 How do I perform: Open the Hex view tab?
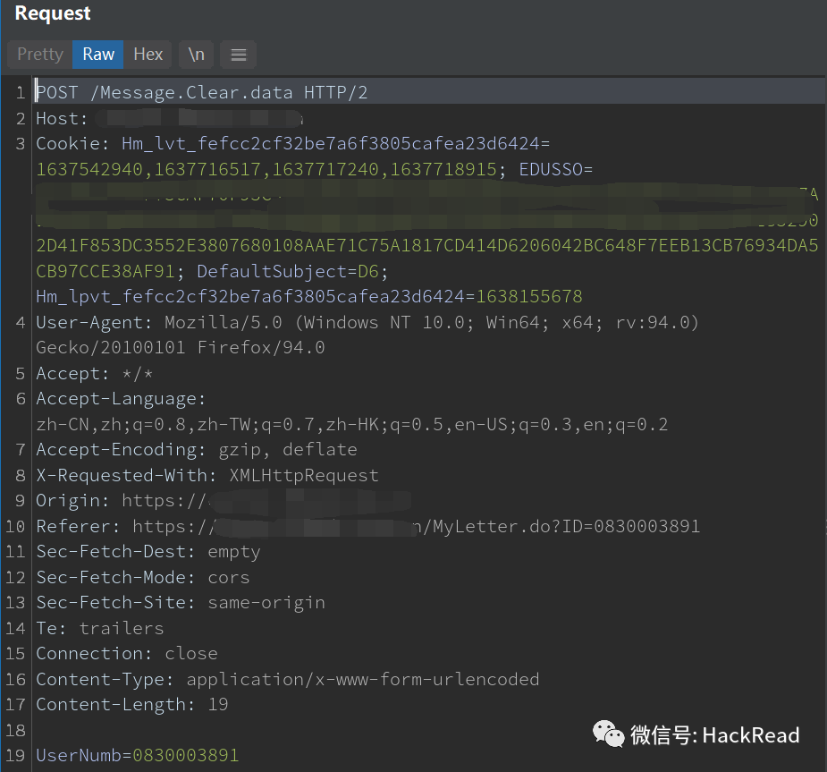pos(148,55)
